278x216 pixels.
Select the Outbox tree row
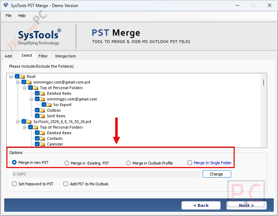(x=54, y=111)
